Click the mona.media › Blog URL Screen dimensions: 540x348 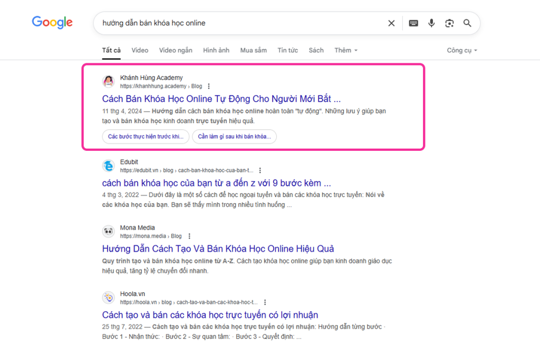[150, 236]
